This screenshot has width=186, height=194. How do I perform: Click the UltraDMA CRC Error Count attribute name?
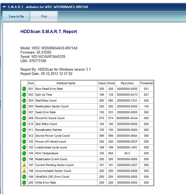pos(52,177)
